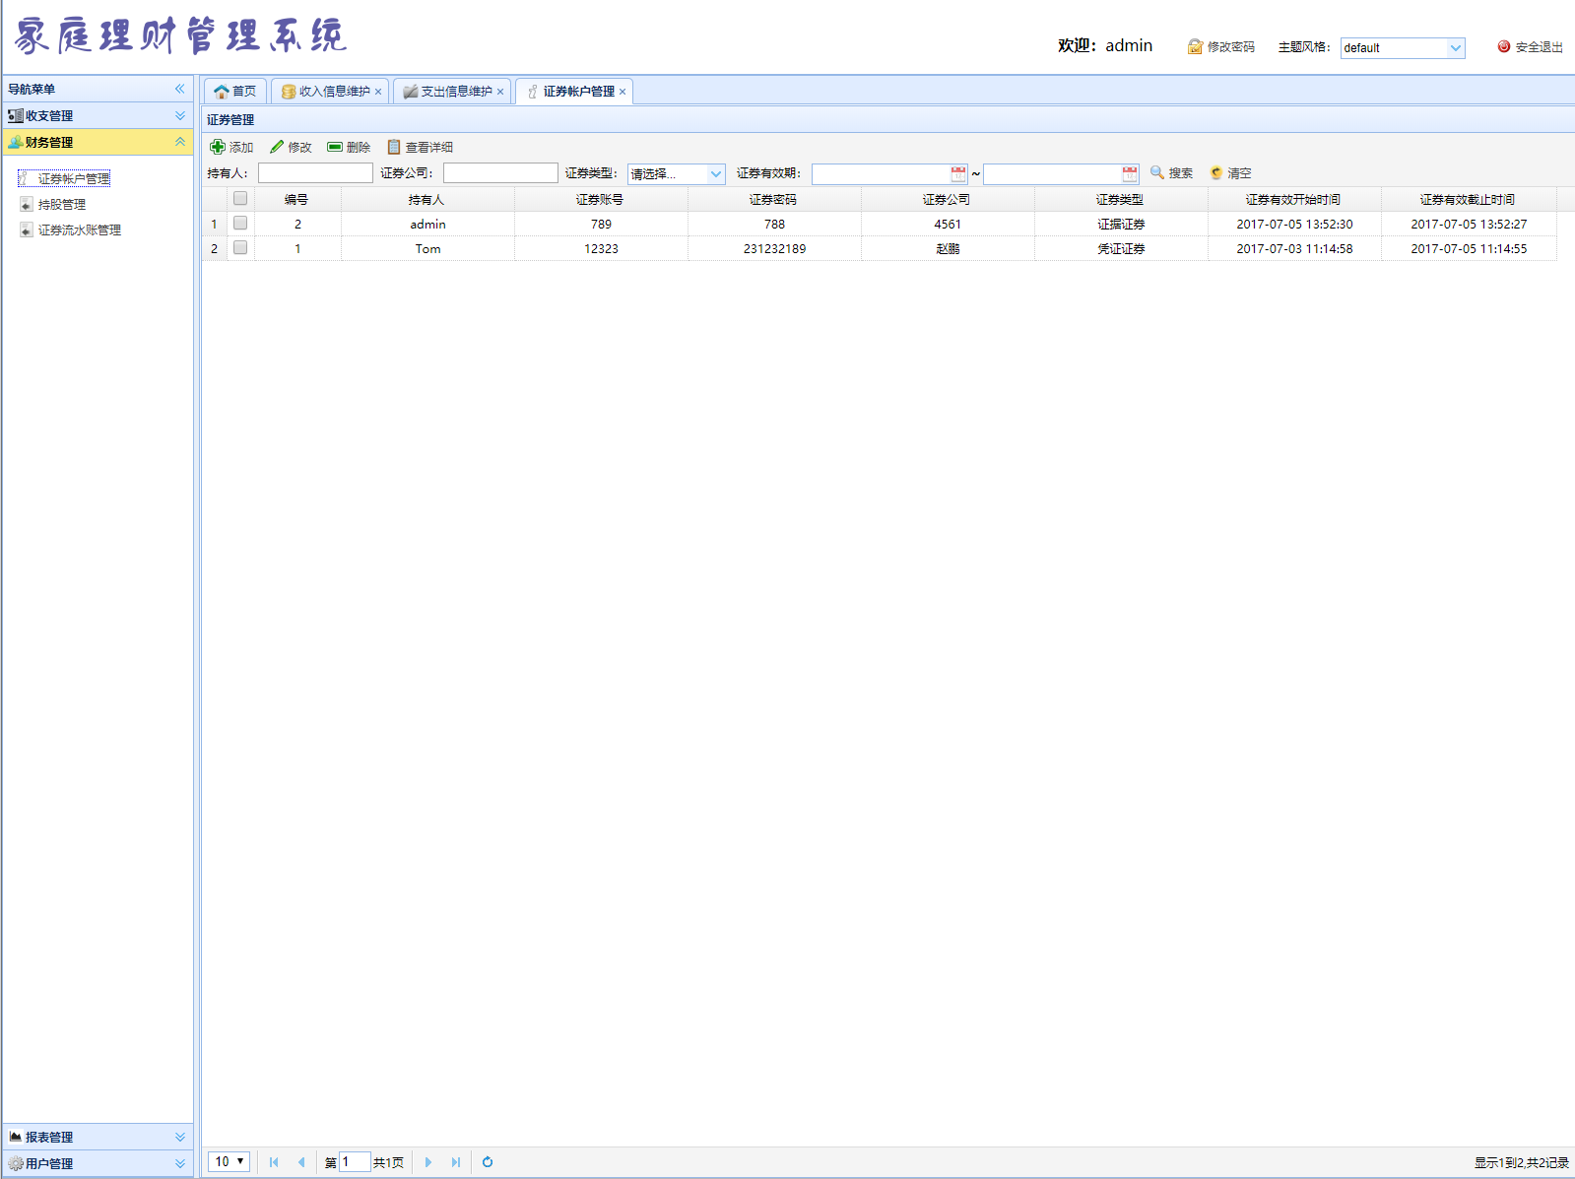Click the 证据证券 type cell
The image size is (1575, 1179).
(x=1121, y=224)
